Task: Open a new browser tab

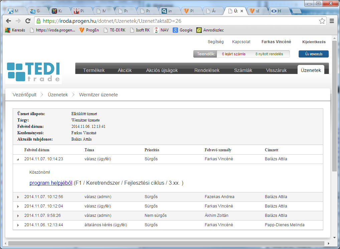Action: point(296,11)
